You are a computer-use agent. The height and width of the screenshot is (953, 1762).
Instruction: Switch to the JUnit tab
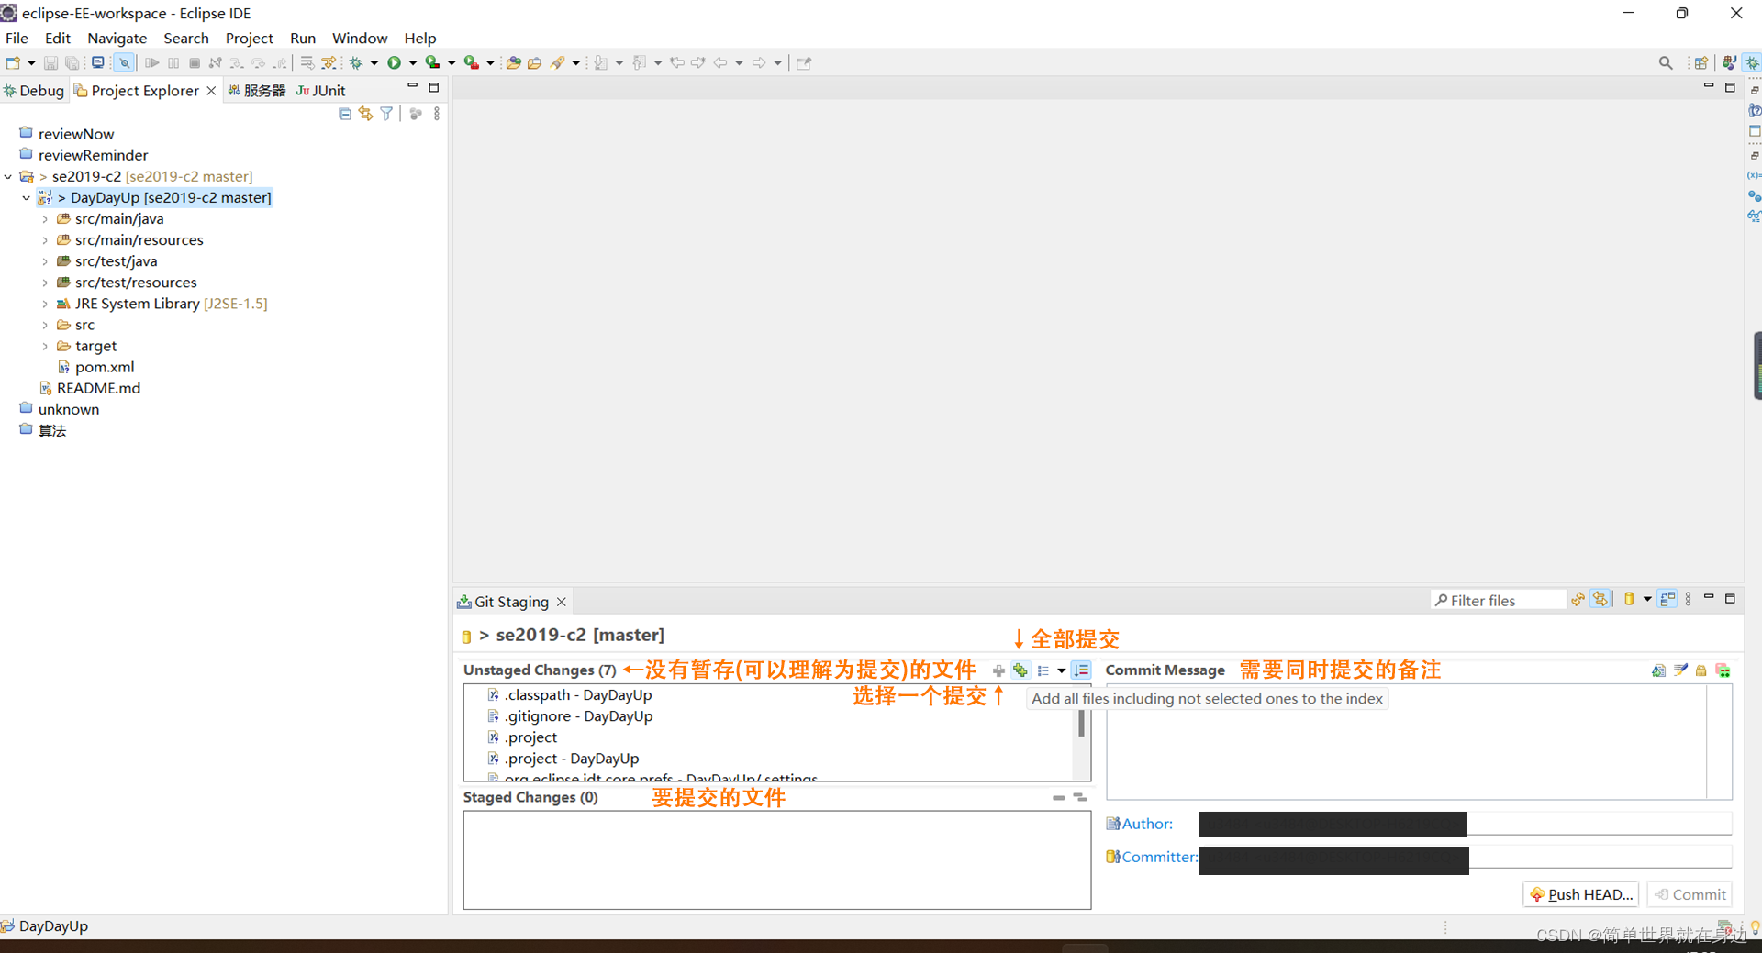[320, 90]
